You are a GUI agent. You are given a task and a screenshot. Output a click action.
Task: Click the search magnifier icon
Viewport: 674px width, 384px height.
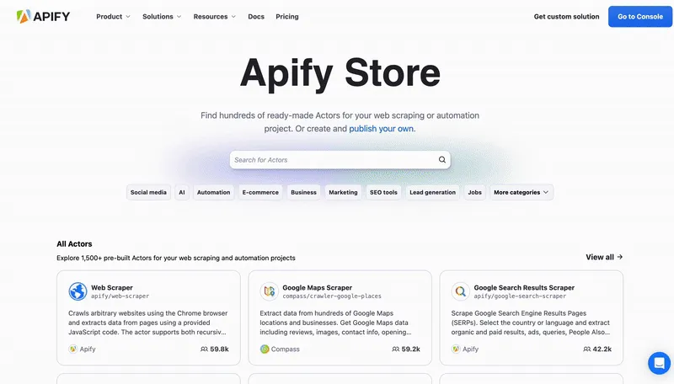click(x=441, y=160)
